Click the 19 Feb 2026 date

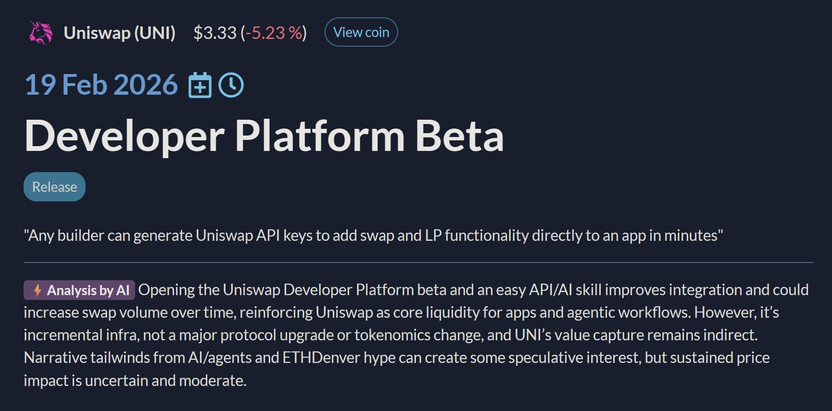pyautogui.click(x=101, y=85)
